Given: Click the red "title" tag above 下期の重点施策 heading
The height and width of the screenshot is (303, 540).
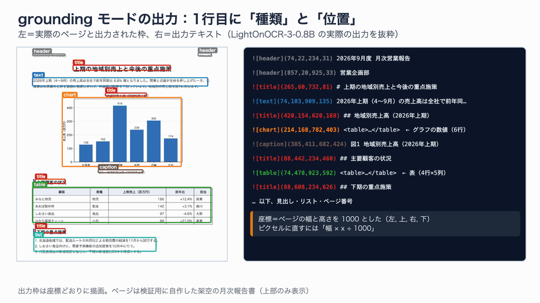Looking at the screenshot, I should (41, 226).
